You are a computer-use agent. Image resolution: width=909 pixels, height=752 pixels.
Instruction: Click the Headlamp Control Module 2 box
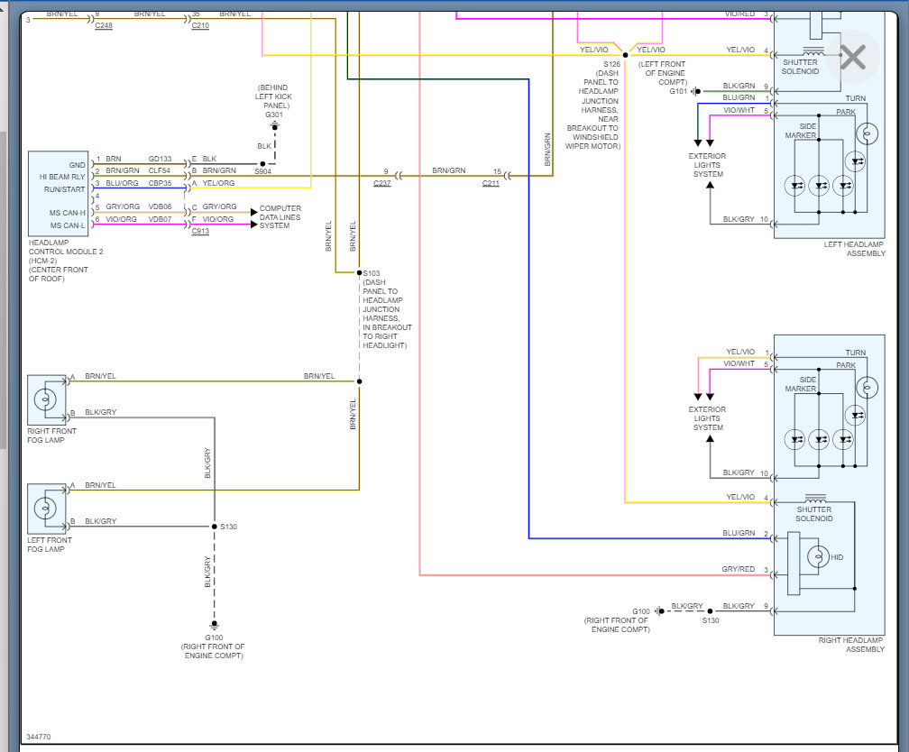coord(58,194)
